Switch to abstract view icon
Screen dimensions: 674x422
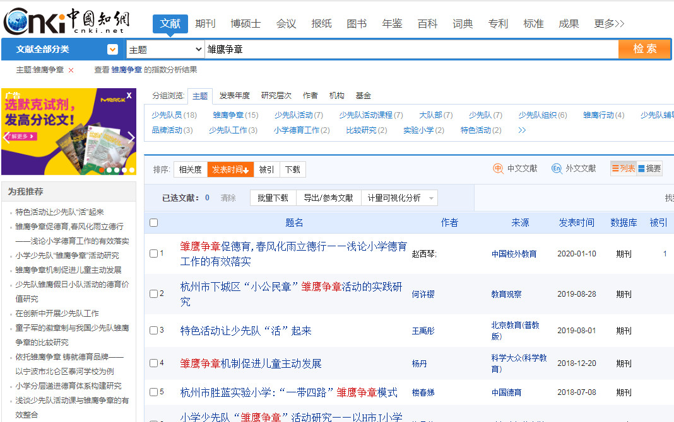click(x=641, y=169)
